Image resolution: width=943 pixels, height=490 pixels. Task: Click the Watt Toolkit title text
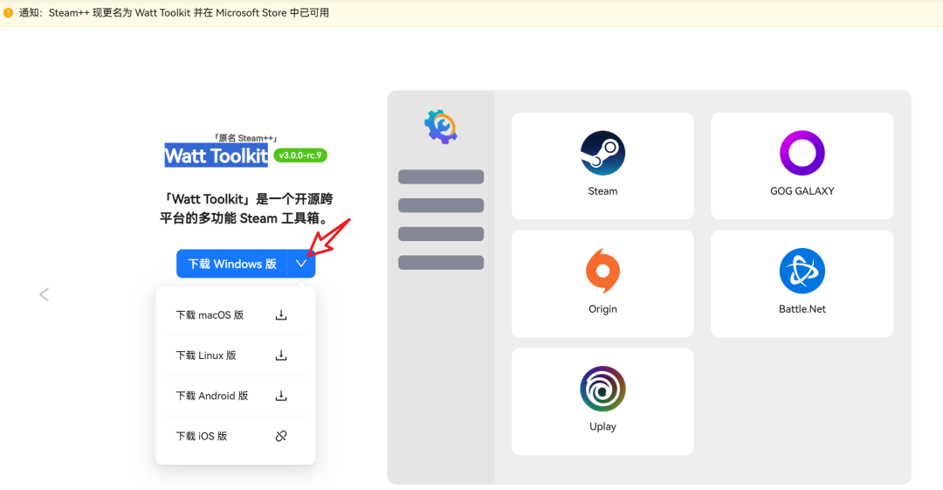217,155
